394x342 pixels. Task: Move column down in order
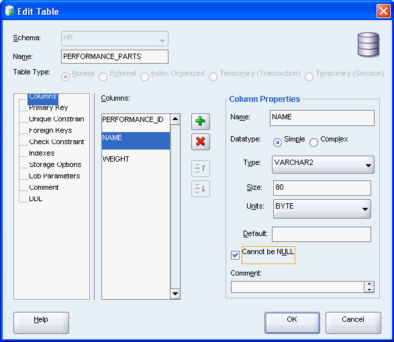201,188
